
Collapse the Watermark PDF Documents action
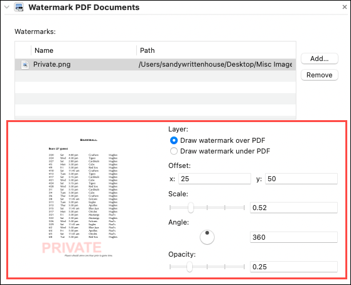7,7
